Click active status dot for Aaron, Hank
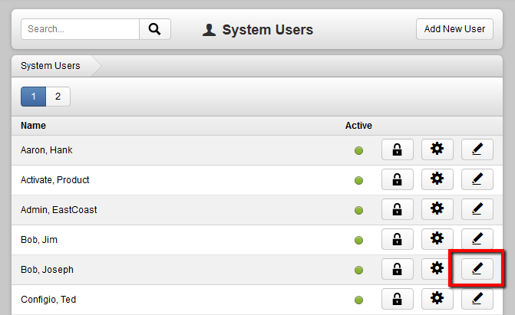 (358, 151)
